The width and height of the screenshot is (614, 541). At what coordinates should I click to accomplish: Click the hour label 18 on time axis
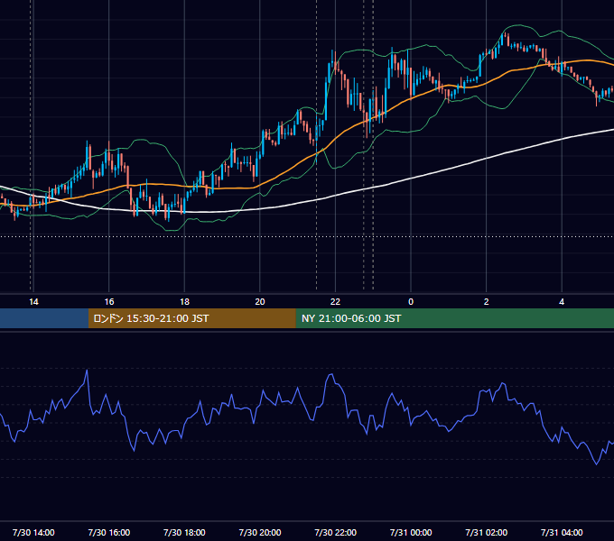coord(184,302)
